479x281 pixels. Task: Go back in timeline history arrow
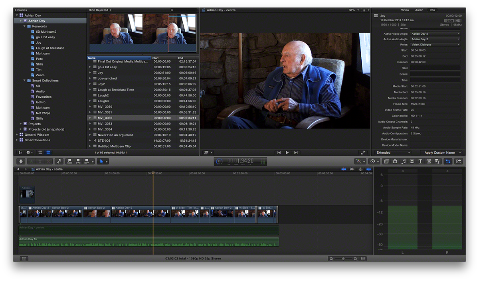(x=18, y=169)
